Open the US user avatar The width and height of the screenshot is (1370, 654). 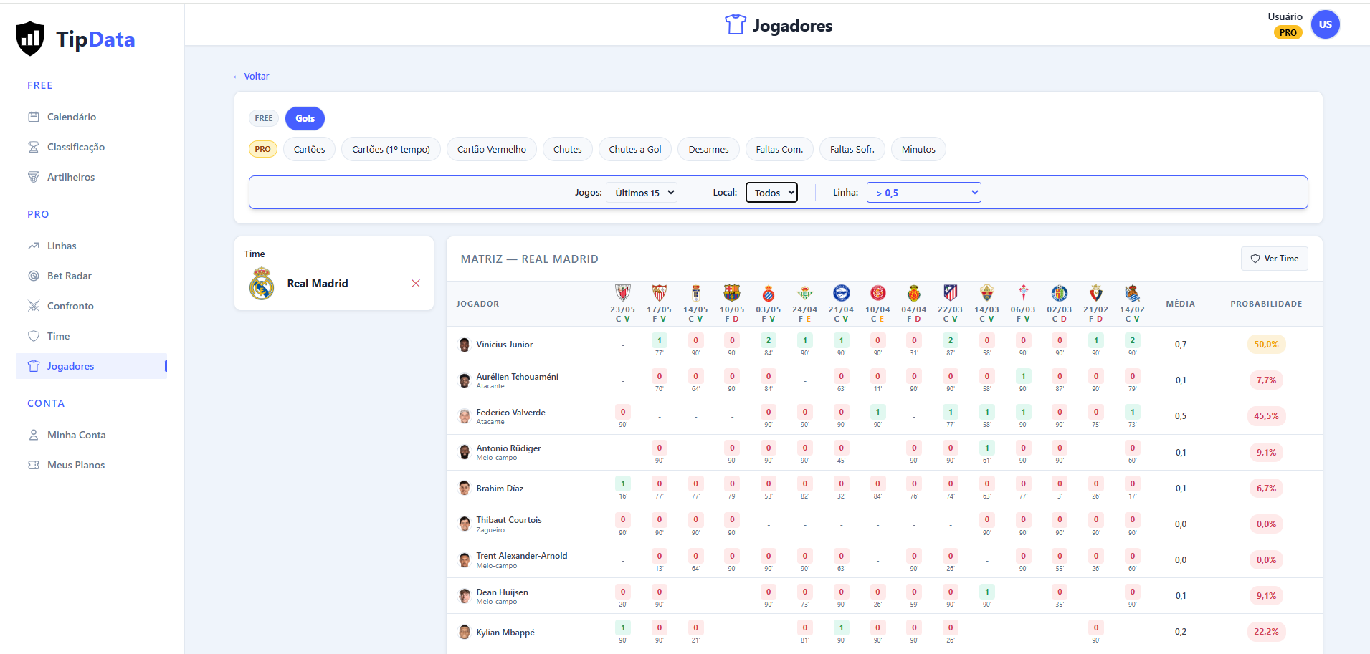coord(1325,24)
